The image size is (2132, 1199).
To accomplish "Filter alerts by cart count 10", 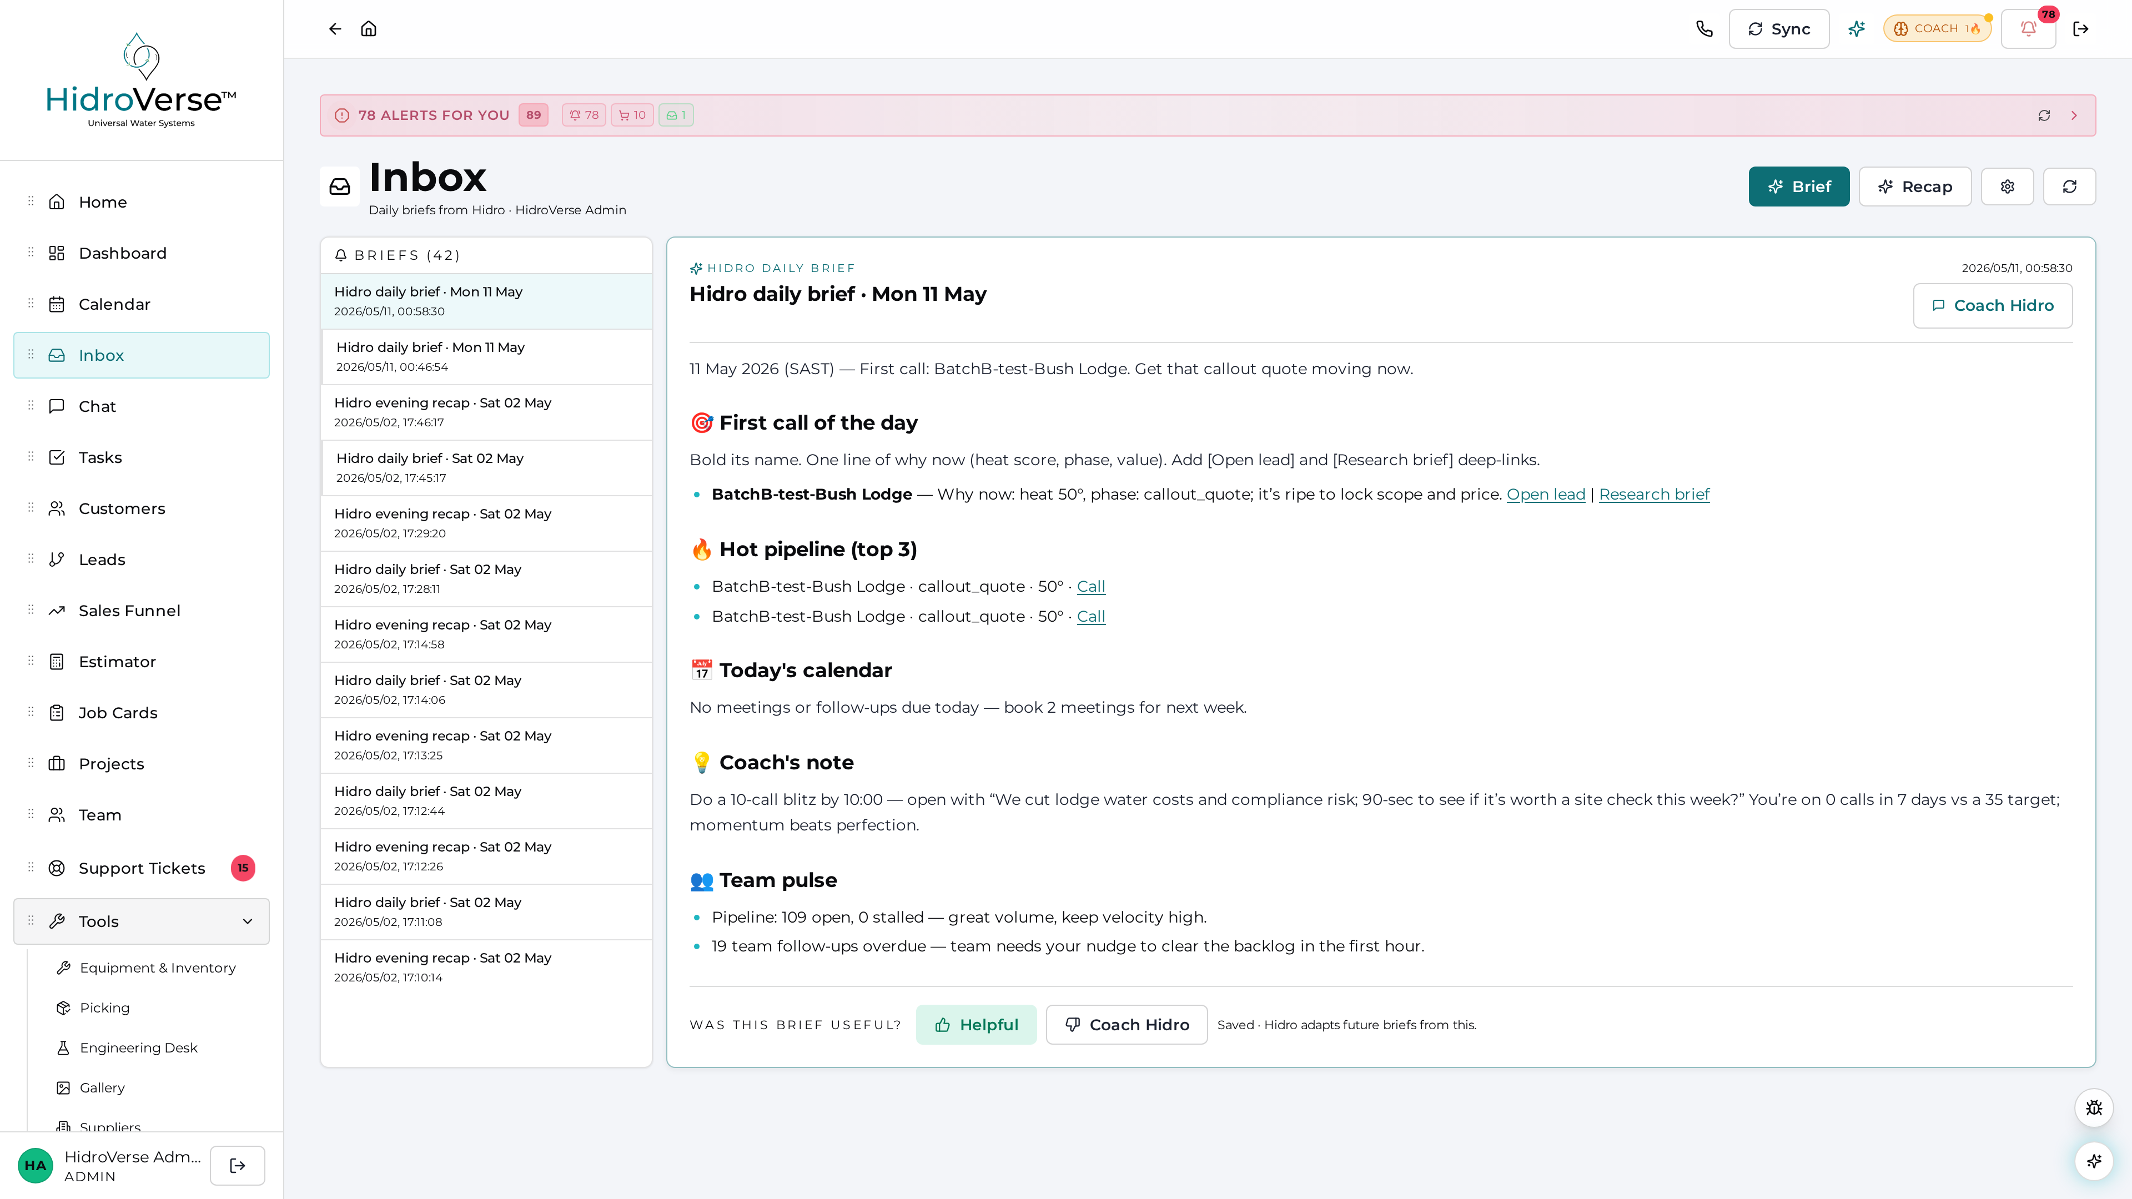I will [632, 115].
